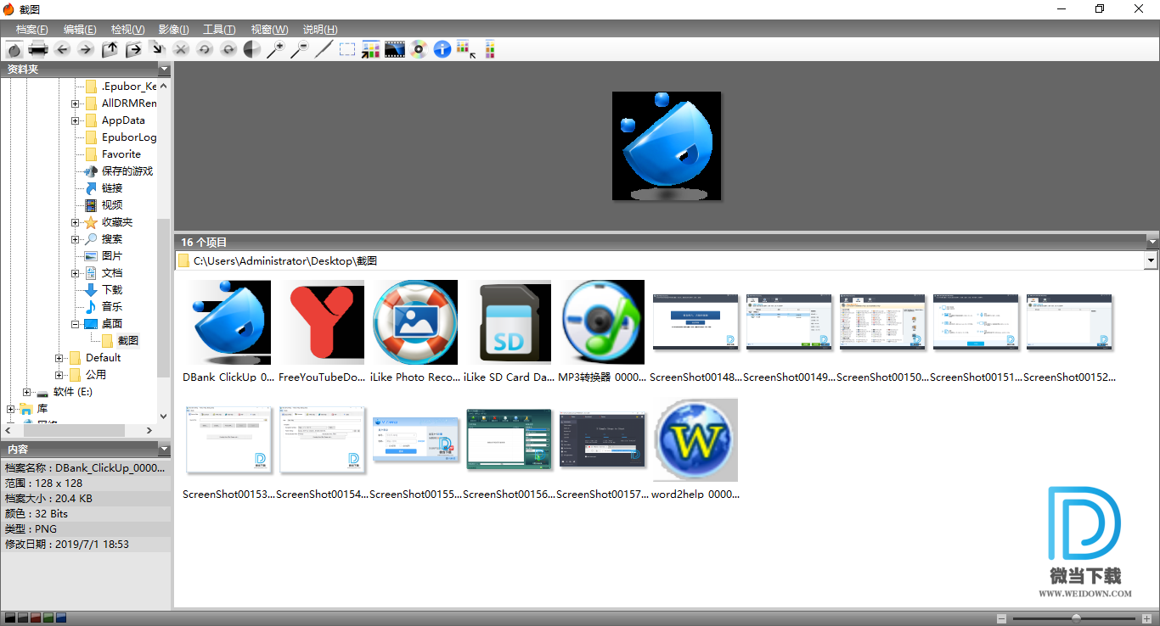Viewport: 1160px width, 626px height.
Task: Select the 音乐 folder in tree
Action: [112, 307]
